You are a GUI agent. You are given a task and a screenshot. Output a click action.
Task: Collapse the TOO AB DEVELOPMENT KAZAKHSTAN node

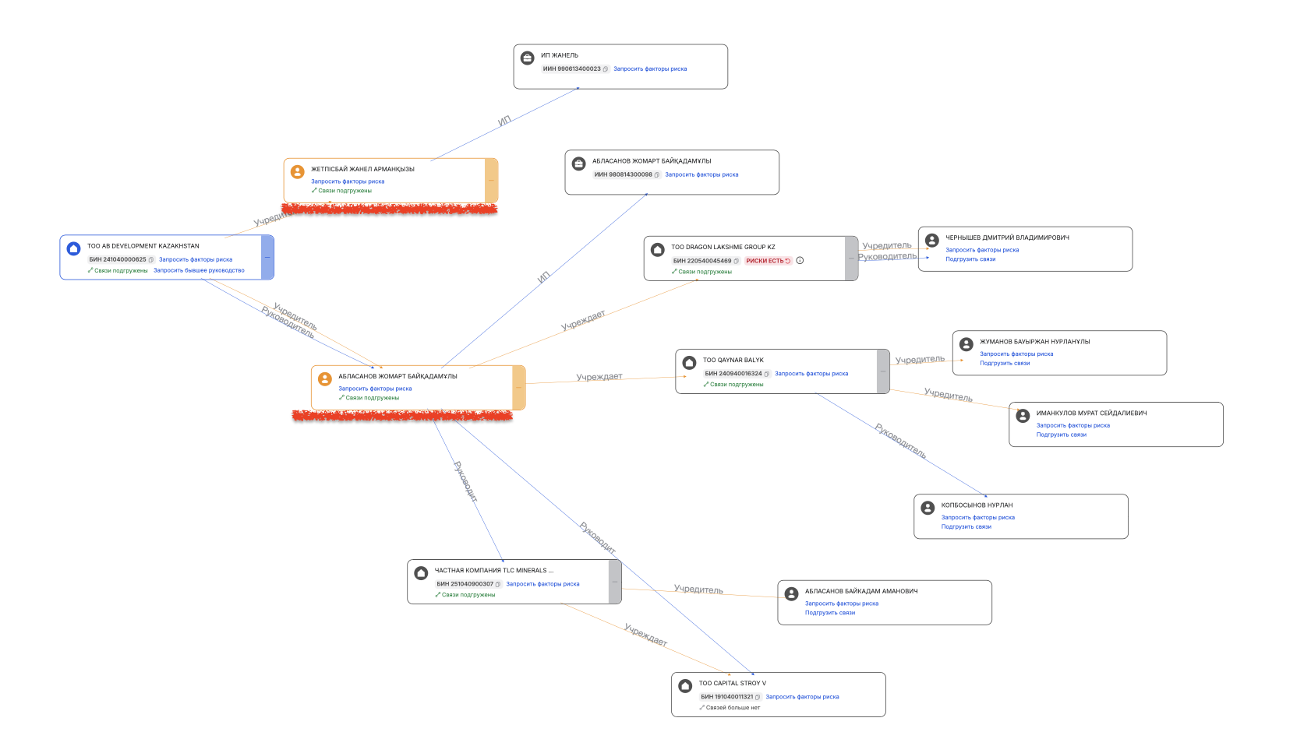pyautogui.click(x=267, y=257)
